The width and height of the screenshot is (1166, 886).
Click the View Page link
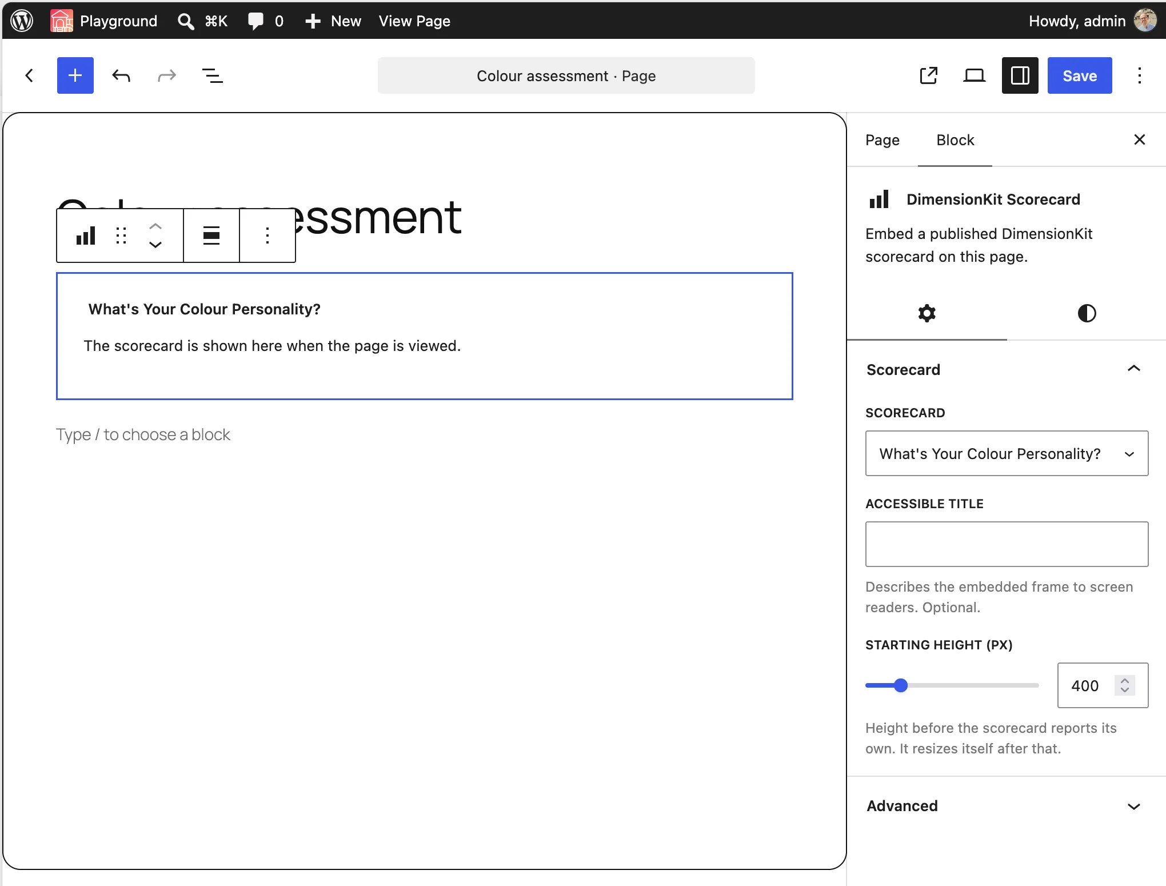tap(414, 21)
